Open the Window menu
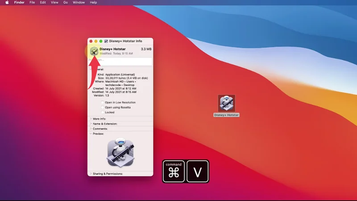This screenshot has height=201, width=357. pos(79,3)
